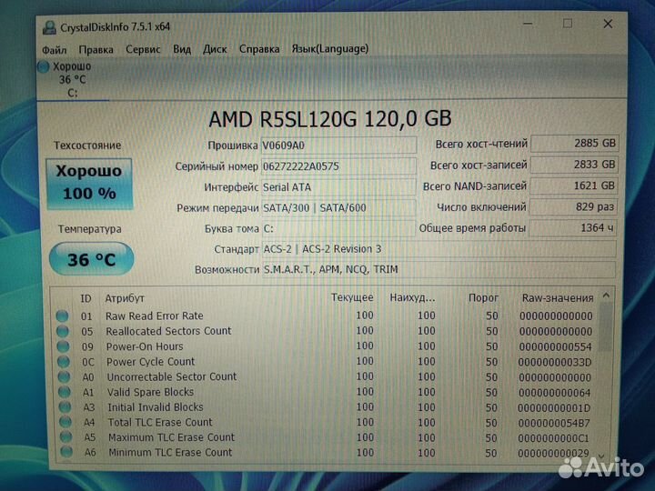Click total NAND writes value 1621 GB

click(574, 185)
